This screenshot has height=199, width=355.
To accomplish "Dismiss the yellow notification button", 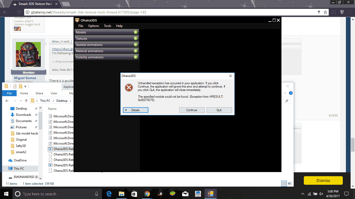I will (323, 181).
